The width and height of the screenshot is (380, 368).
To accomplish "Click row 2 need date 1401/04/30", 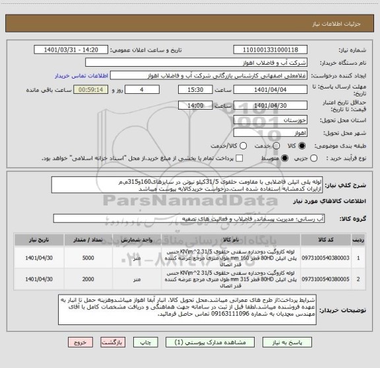I will click(x=39, y=279).
